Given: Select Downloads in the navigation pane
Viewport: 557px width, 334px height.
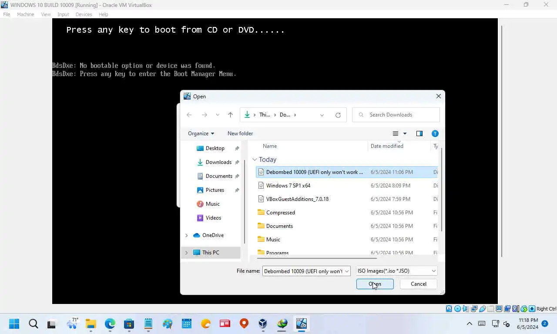Looking at the screenshot, I should 218,162.
